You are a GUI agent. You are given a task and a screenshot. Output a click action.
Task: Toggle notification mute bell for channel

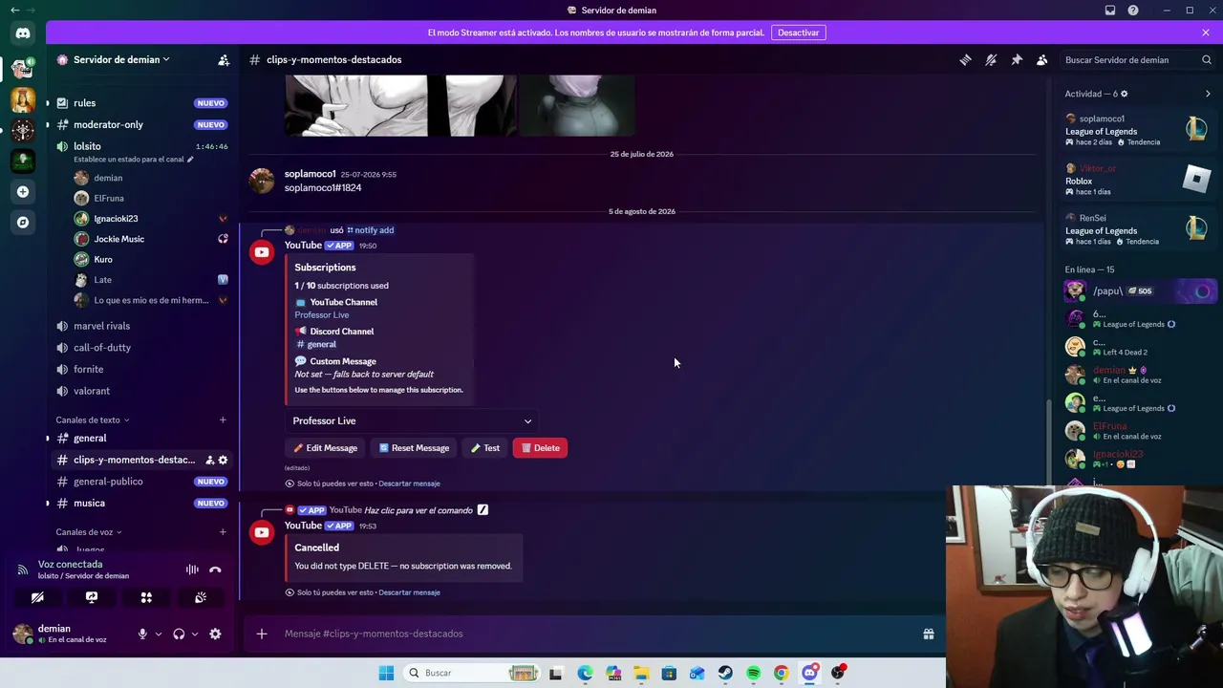tap(991, 59)
